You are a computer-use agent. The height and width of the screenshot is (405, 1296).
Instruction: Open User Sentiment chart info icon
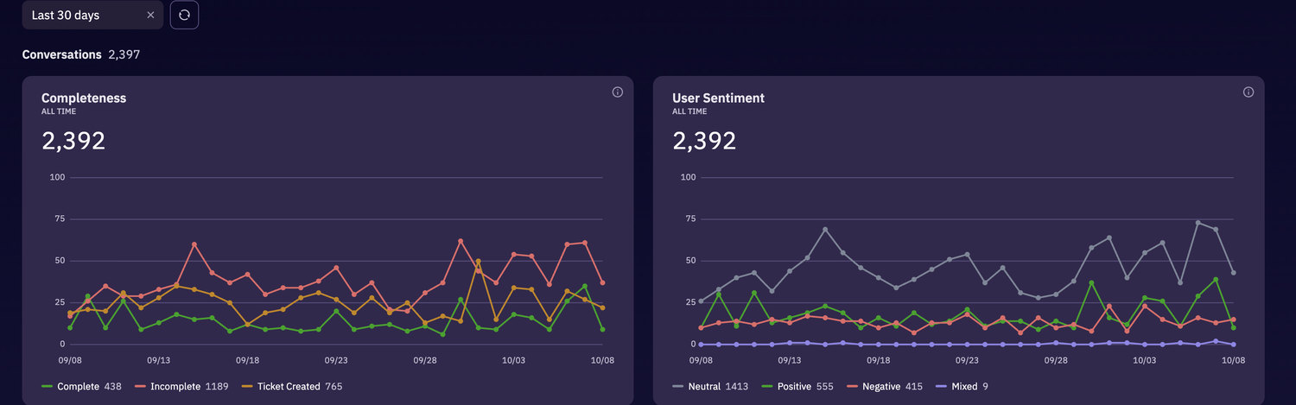coord(1248,92)
